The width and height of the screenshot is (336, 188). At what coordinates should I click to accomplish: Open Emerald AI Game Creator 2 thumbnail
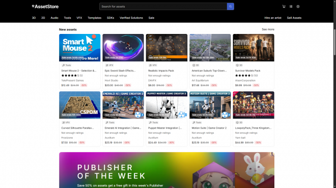(x=123, y=105)
